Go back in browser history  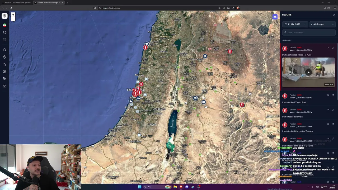[3, 8]
